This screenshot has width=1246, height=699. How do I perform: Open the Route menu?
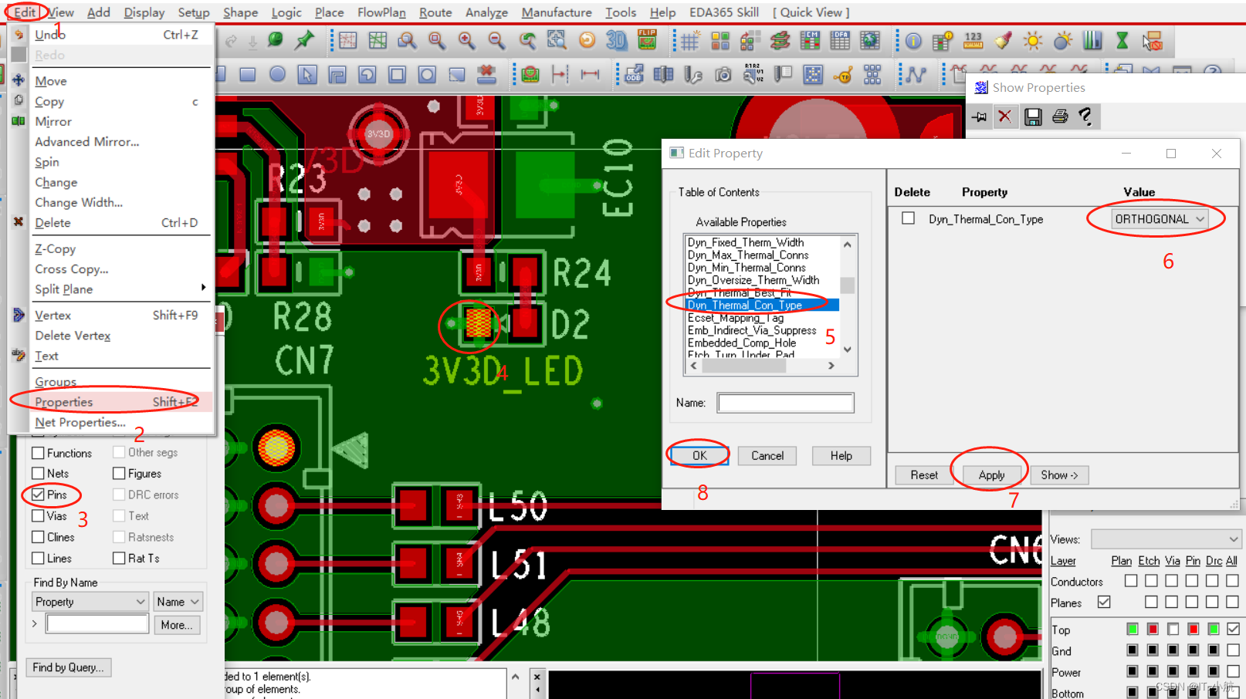pyautogui.click(x=435, y=12)
